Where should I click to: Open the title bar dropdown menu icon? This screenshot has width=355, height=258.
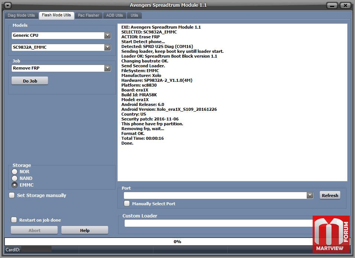[8, 5]
